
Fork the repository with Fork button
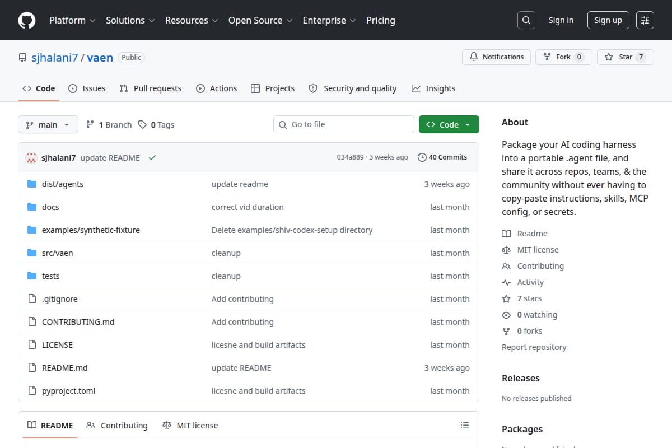(563, 57)
